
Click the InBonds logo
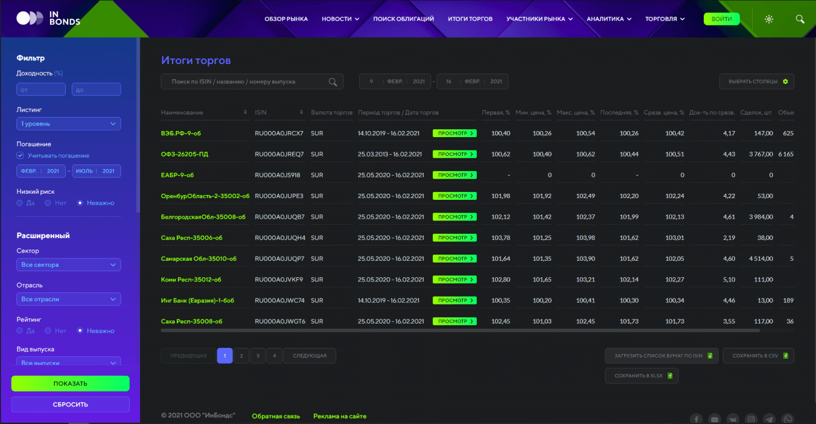click(x=48, y=18)
